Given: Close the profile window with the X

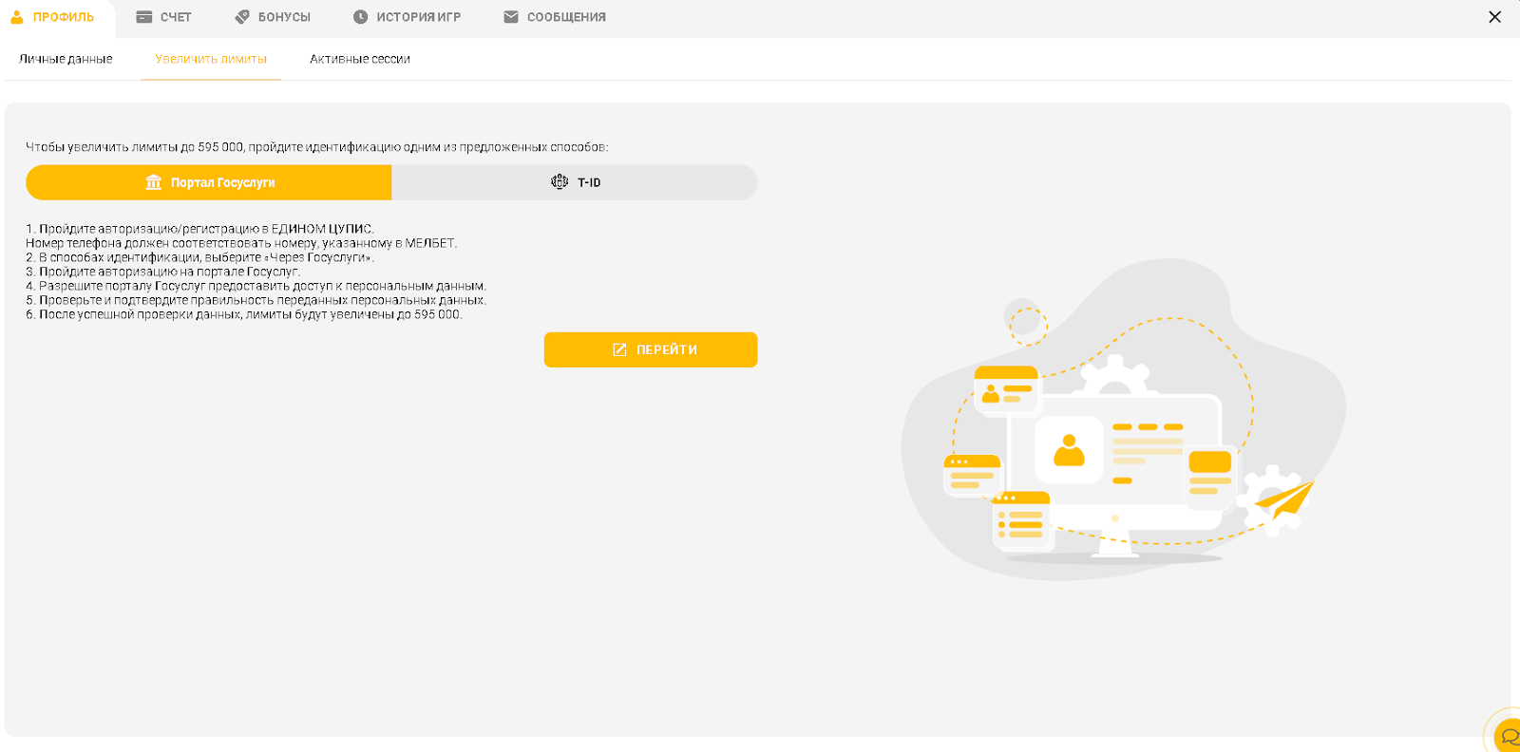Looking at the screenshot, I should pyautogui.click(x=1494, y=17).
